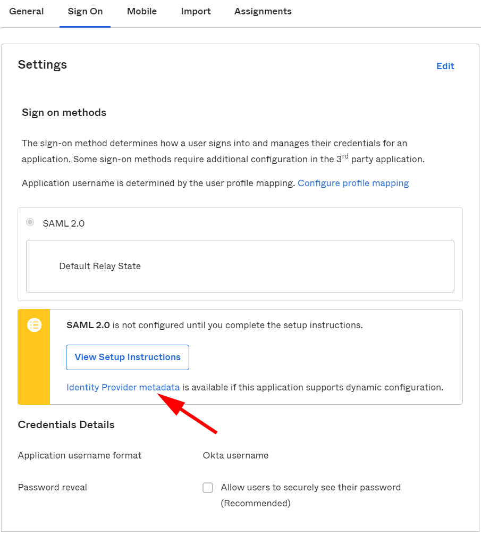Click the Password reveal label

(x=53, y=488)
